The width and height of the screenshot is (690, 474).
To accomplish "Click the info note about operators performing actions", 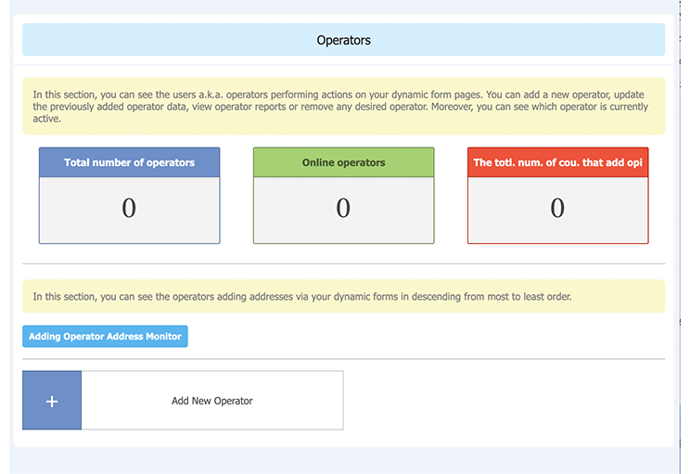I will [344, 107].
